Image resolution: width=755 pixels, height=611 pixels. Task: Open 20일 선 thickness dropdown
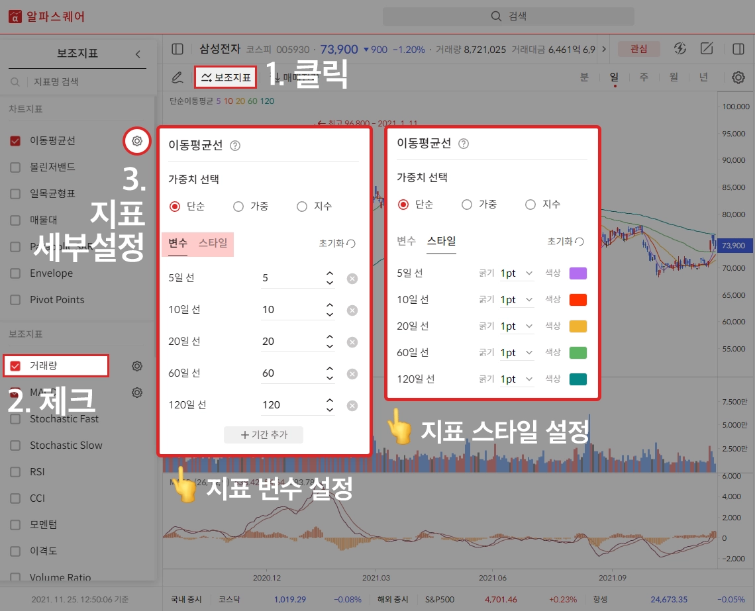tap(517, 326)
